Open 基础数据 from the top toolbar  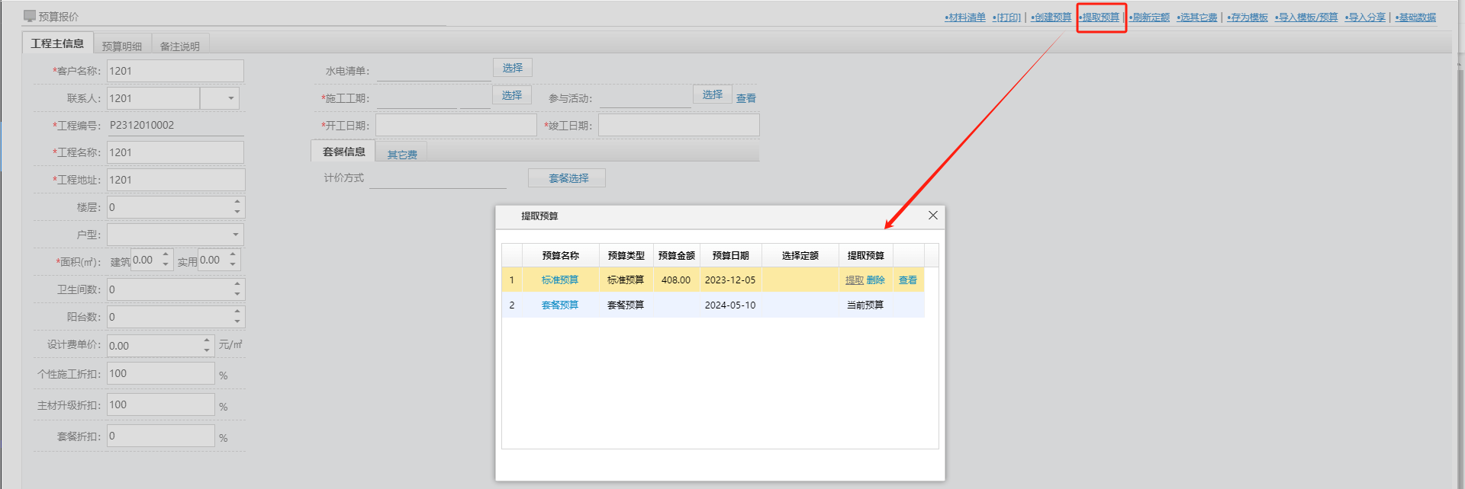[1416, 18]
